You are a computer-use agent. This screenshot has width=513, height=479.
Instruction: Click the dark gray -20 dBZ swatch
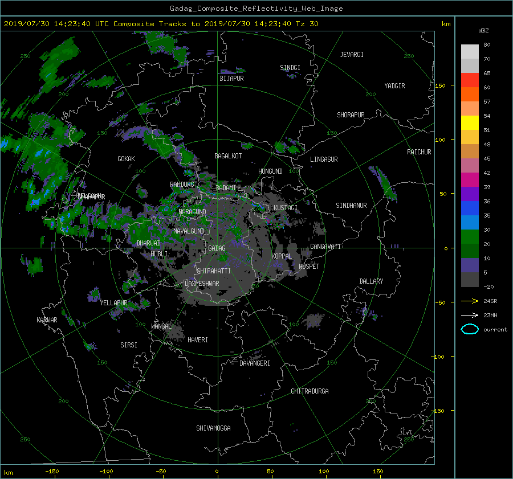click(470, 280)
